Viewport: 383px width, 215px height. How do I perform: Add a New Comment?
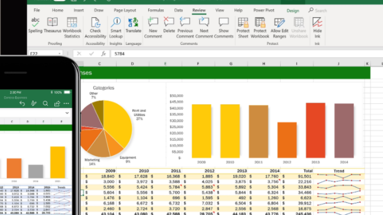tap(153, 28)
